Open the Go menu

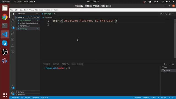click(37, 10)
